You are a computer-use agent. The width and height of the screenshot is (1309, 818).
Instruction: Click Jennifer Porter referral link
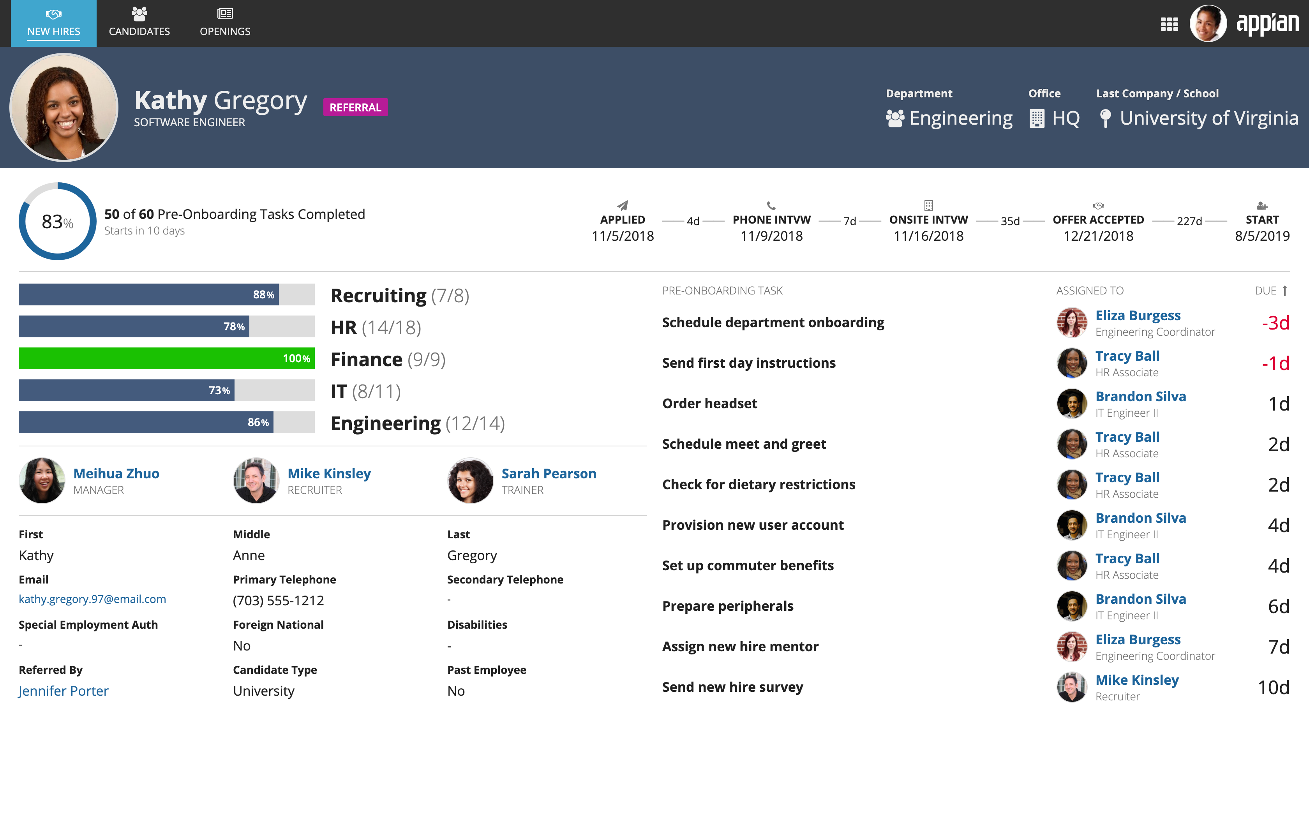point(63,691)
